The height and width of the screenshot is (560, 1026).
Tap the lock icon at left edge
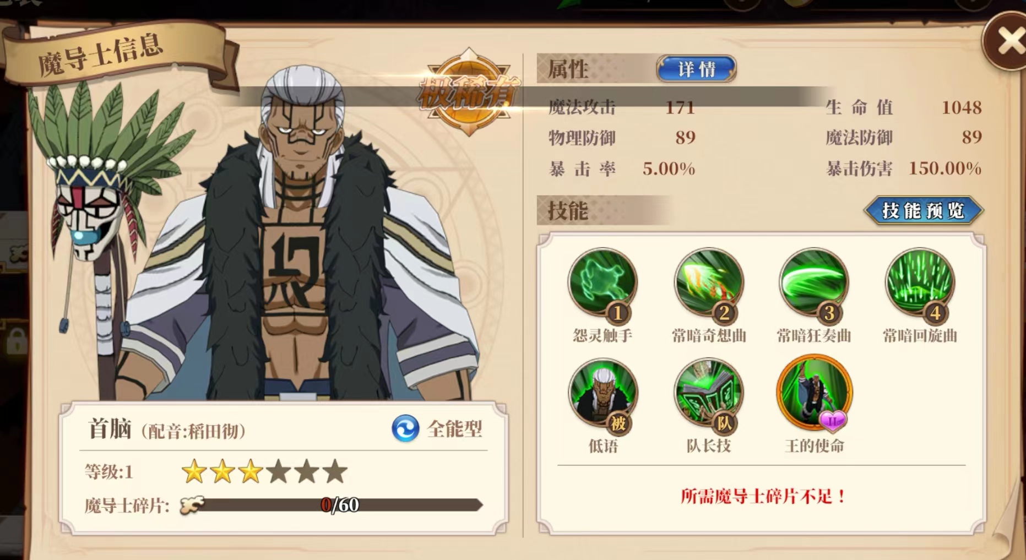pos(15,341)
